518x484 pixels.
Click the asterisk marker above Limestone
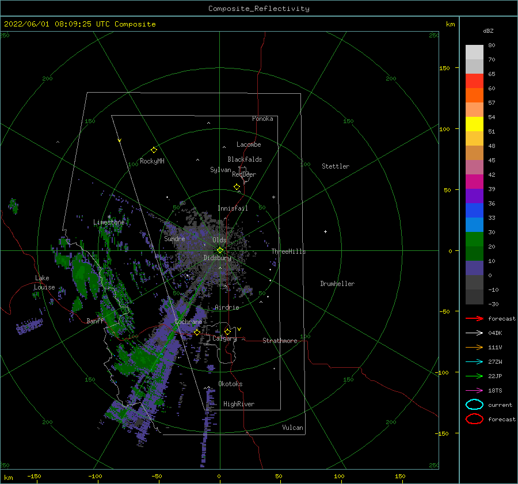coord(109,217)
